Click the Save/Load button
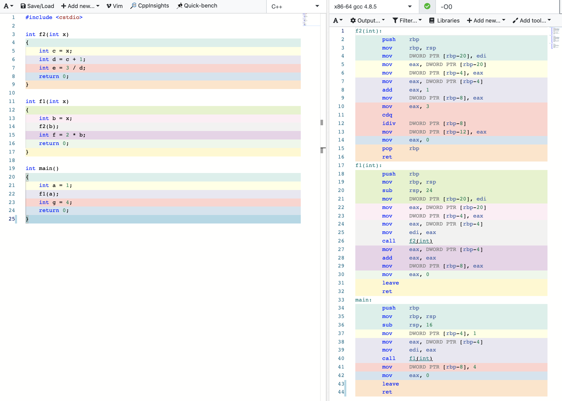 tap(37, 6)
